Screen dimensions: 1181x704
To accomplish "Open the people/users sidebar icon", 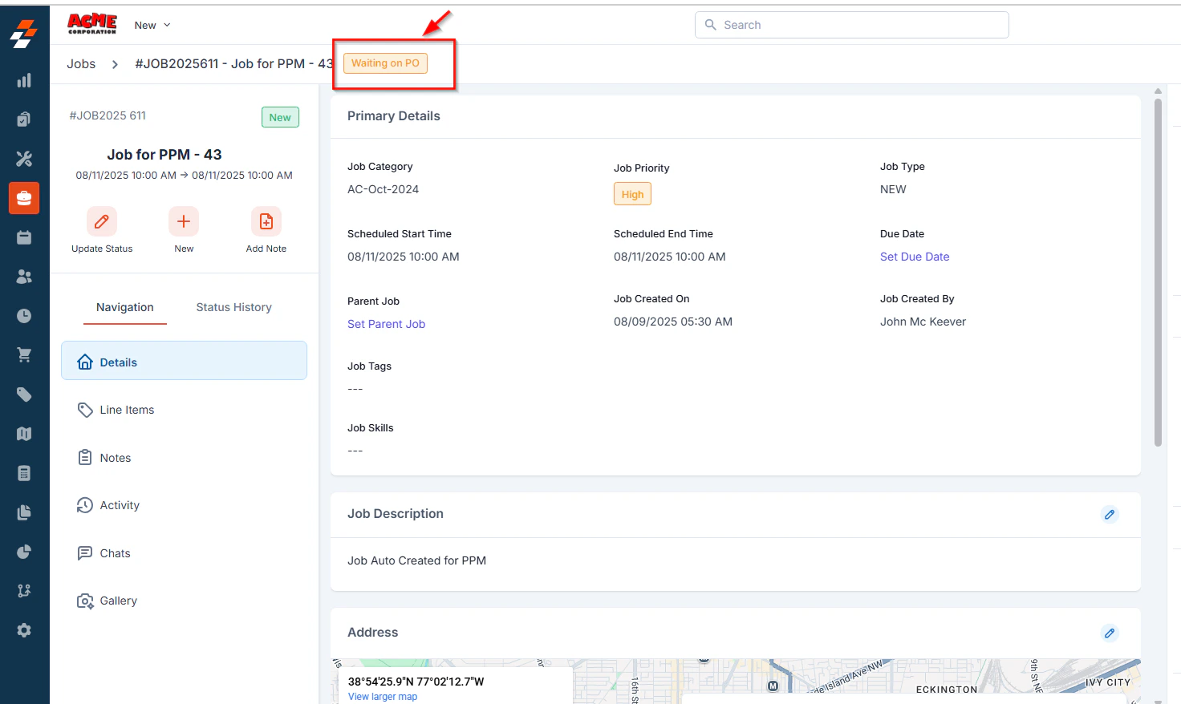I will [24, 277].
